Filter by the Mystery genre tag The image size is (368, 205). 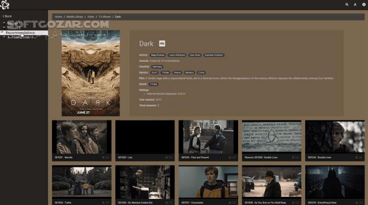(x=189, y=73)
